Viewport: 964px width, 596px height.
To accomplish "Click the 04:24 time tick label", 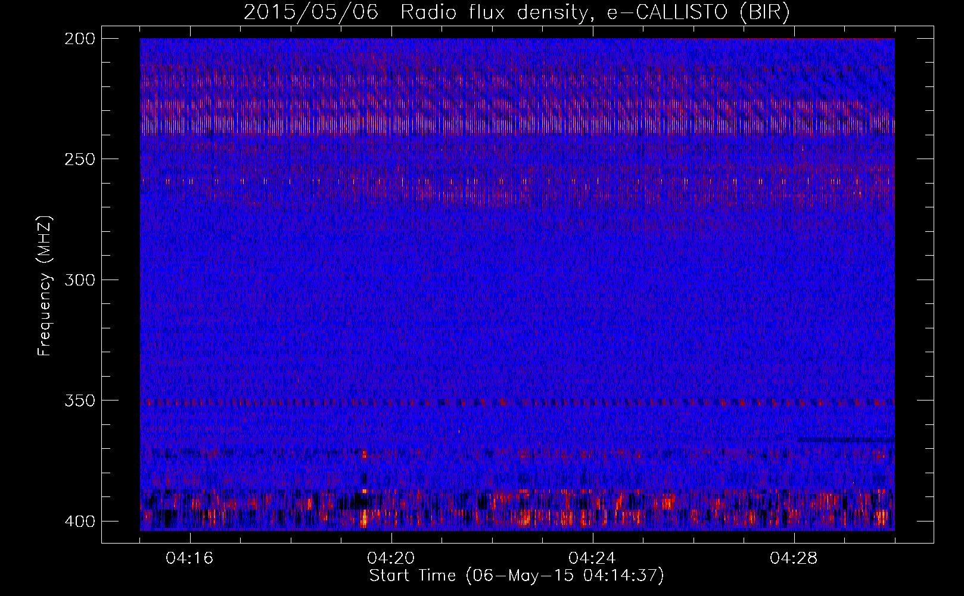I will (592, 558).
